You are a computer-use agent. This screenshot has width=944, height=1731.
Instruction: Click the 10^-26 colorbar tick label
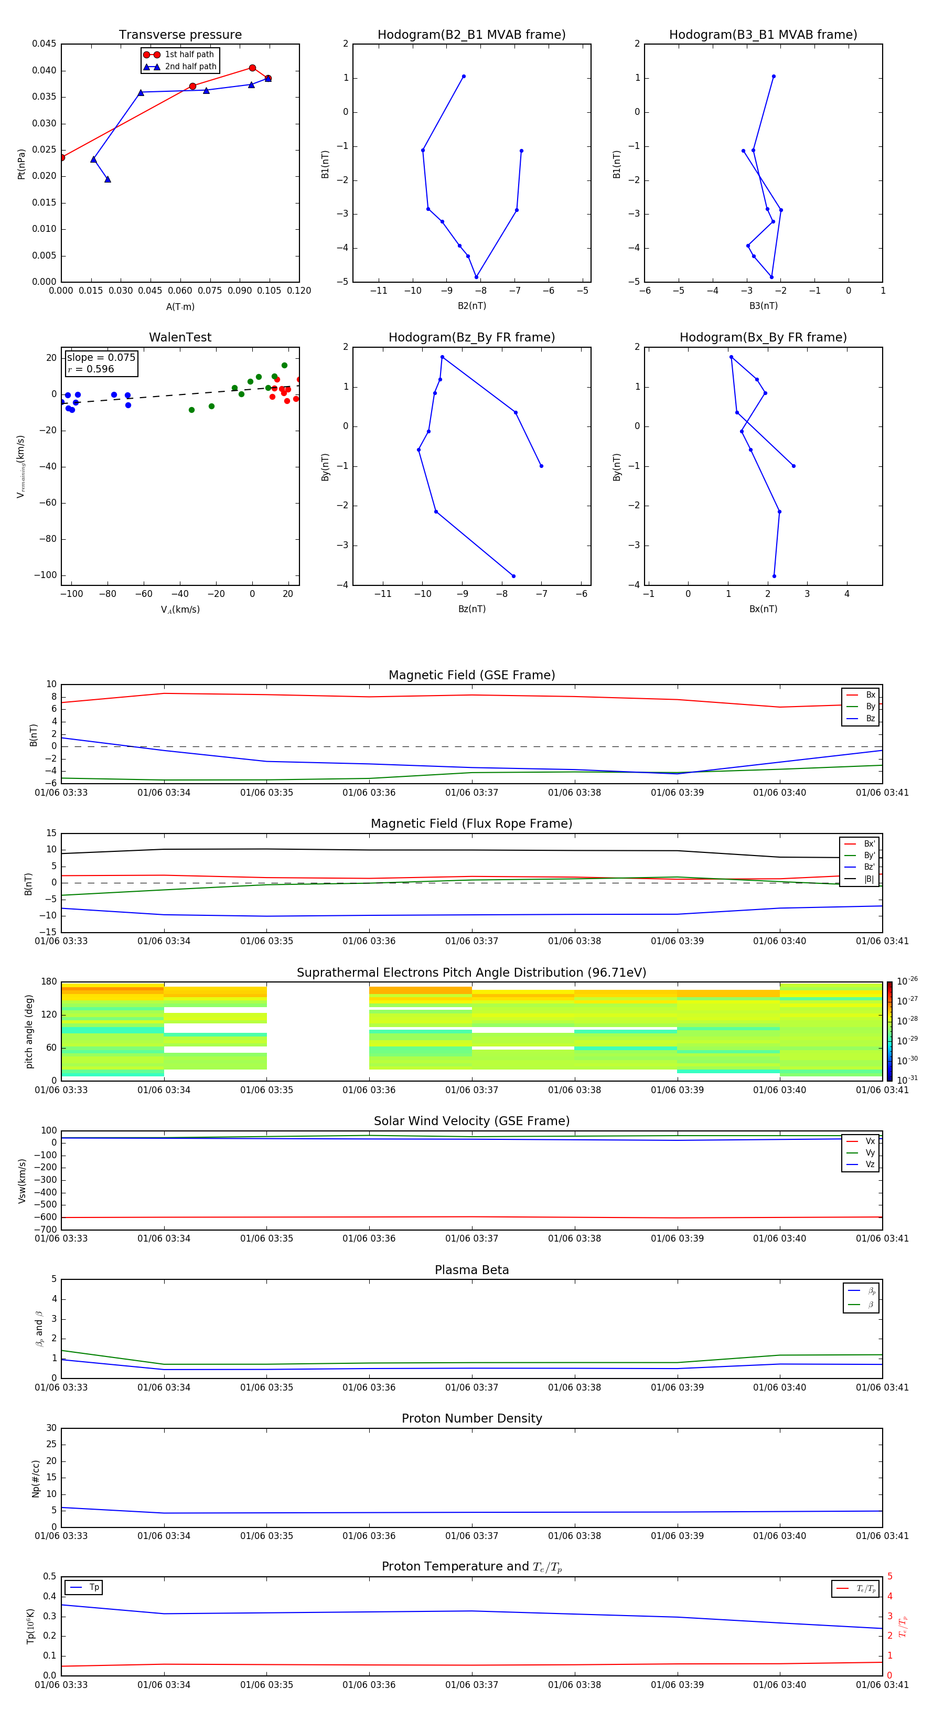(907, 981)
